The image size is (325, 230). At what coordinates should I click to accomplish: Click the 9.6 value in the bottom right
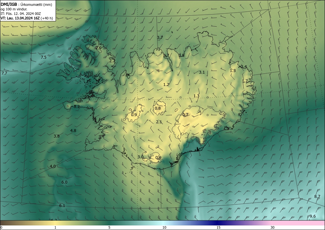tap(313, 216)
